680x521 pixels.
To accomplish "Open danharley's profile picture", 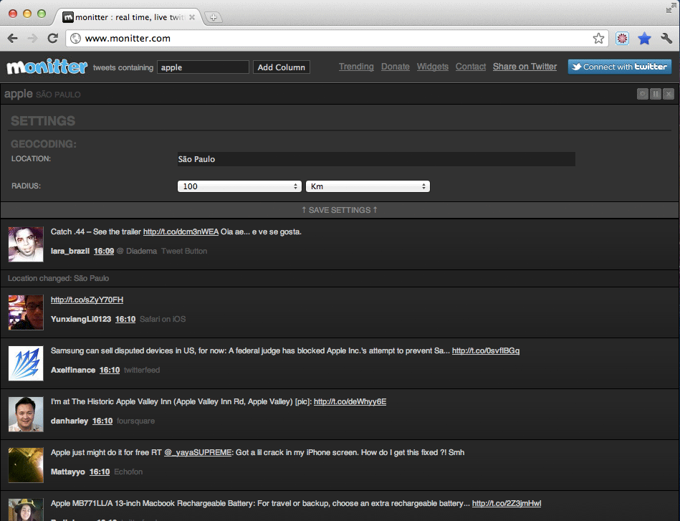I will (26, 414).
